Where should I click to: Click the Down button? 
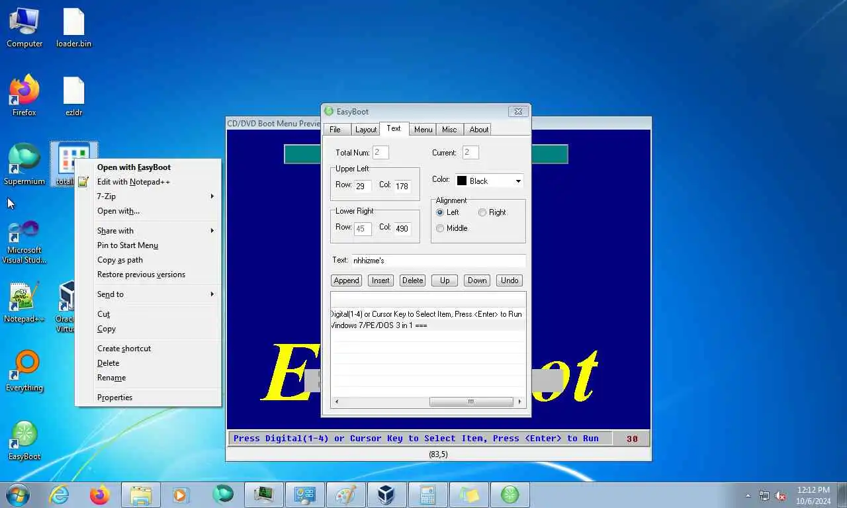pyautogui.click(x=477, y=280)
